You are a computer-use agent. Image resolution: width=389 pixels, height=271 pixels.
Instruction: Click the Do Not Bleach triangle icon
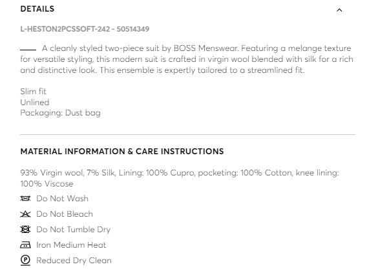point(26,214)
